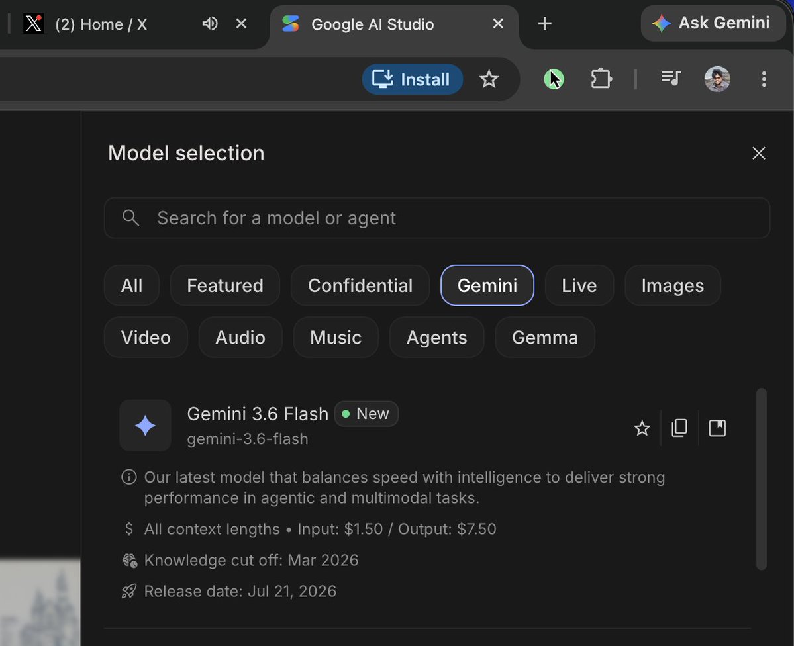Click the Model selection heading
The image size is (794, 646).
[x=186, y=153]
